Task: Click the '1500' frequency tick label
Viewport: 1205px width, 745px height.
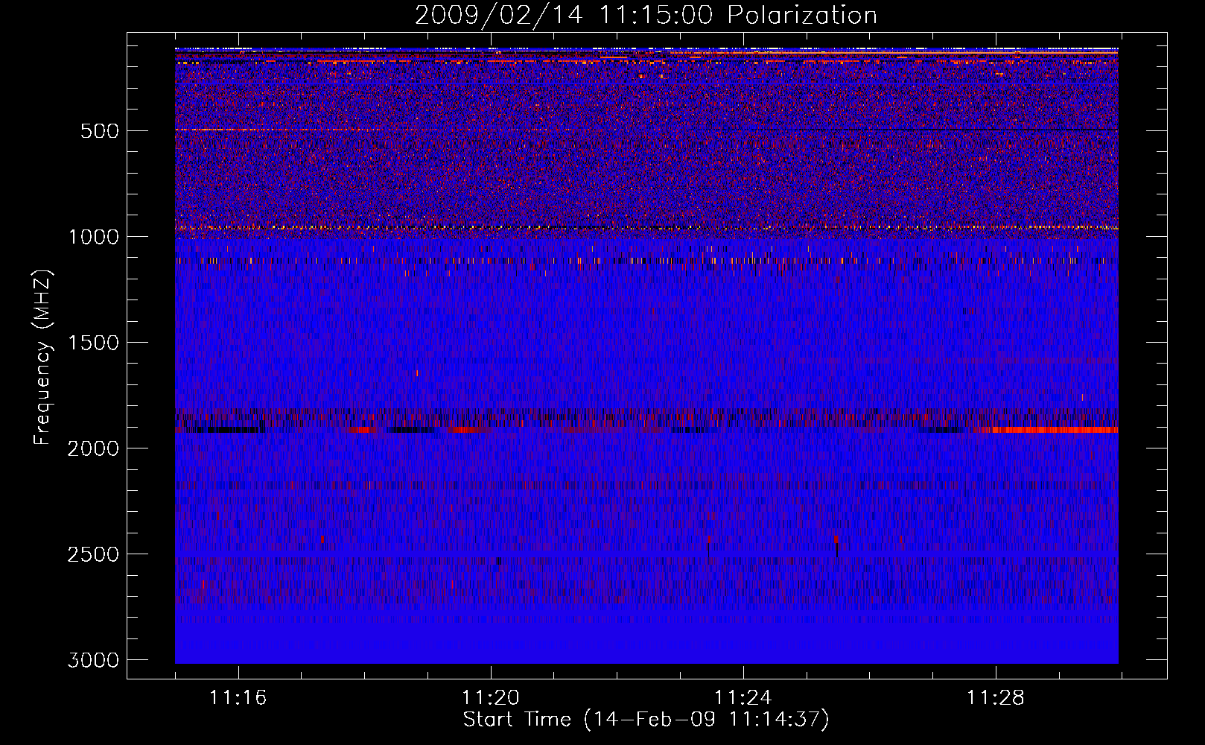Action: (93, 343)
